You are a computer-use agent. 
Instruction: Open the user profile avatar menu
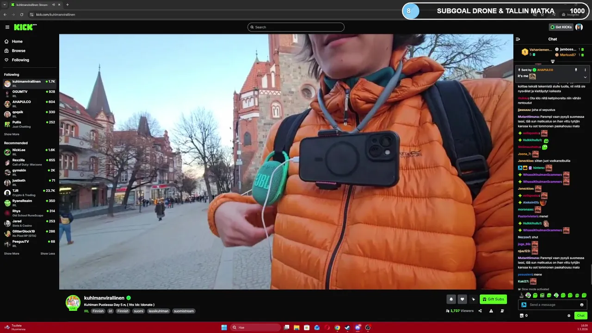(579, 27)
